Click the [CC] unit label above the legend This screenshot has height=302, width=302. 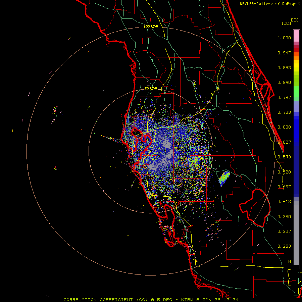(x=286, y=23)
